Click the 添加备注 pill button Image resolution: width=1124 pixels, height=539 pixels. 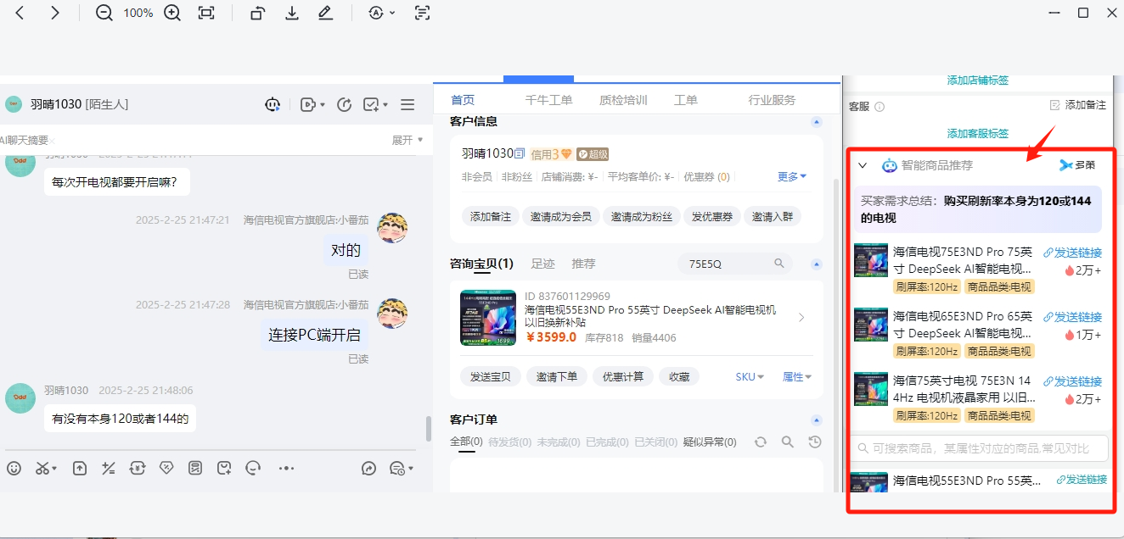(x=491, y=216)
